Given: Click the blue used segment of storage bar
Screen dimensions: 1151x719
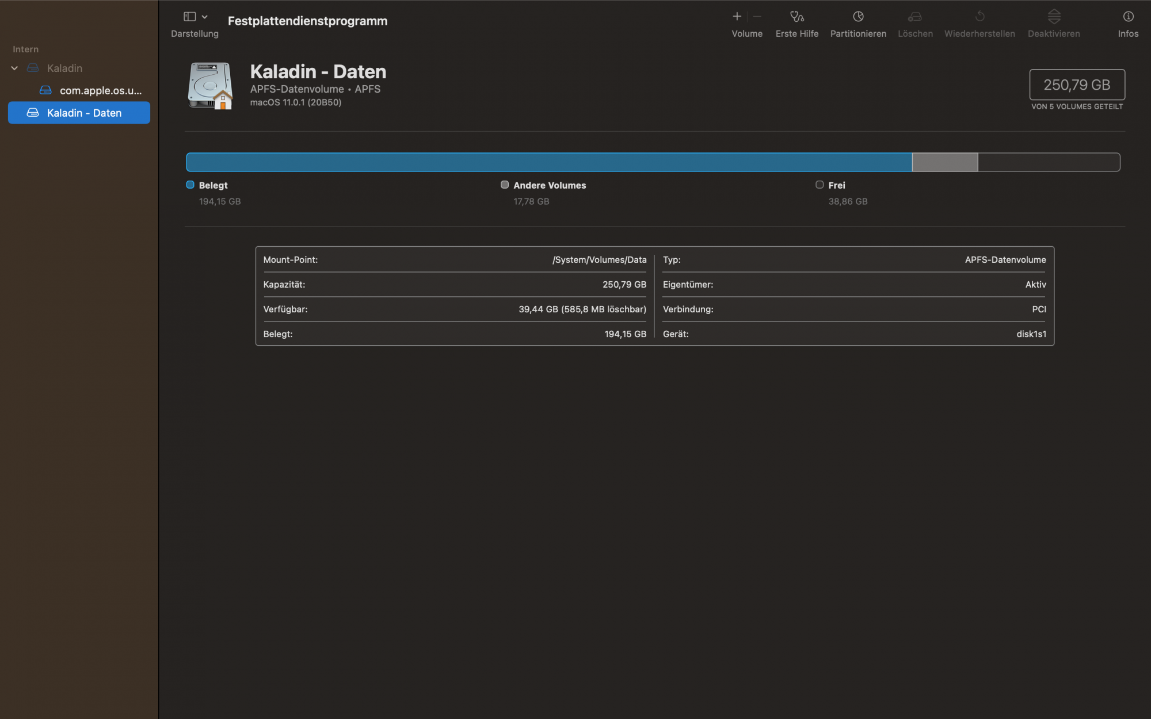Looking at the screenshot, I should click(x=548, y=162).
